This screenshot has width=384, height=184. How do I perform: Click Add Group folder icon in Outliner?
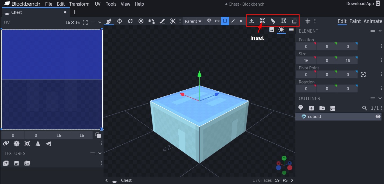click(x=322, y=108)
